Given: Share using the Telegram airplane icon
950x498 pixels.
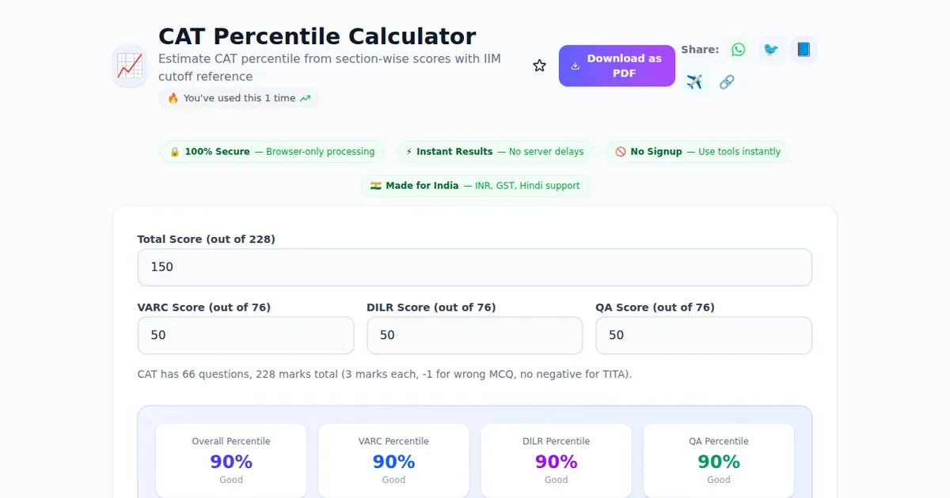Looking at the screenshot, I should point(695,81).
